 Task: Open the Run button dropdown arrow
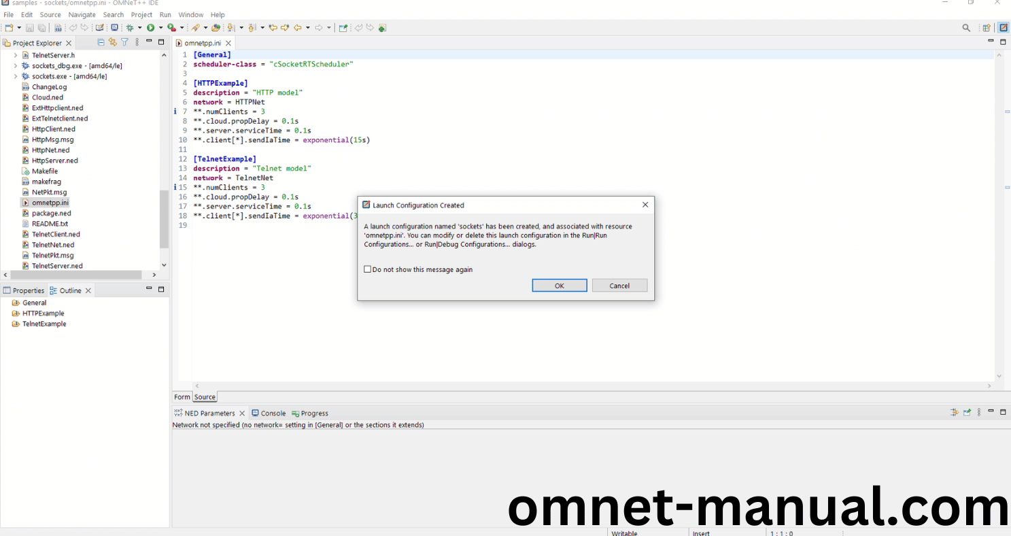(160, 28)
